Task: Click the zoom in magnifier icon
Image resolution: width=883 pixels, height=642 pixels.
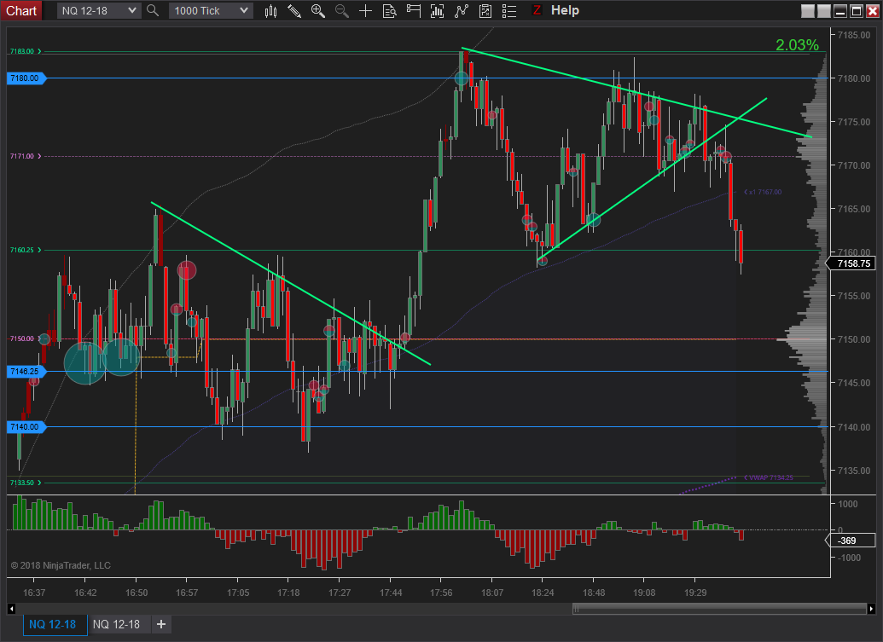Action: [x=318, y=11]
